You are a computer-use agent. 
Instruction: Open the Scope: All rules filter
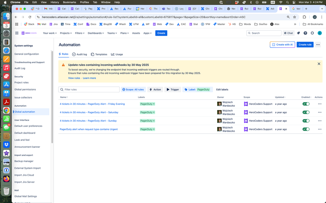tap(133, 89)
